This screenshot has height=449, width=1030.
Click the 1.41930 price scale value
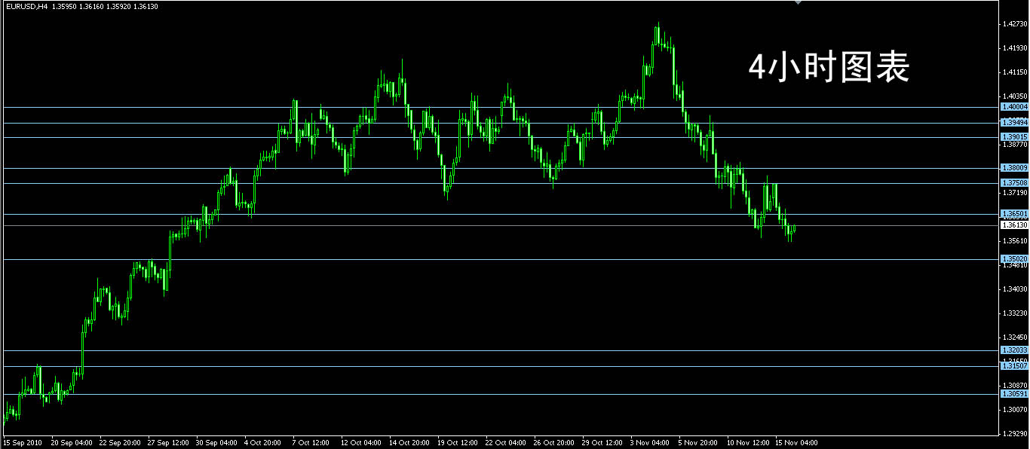(x=1015, y=48)
